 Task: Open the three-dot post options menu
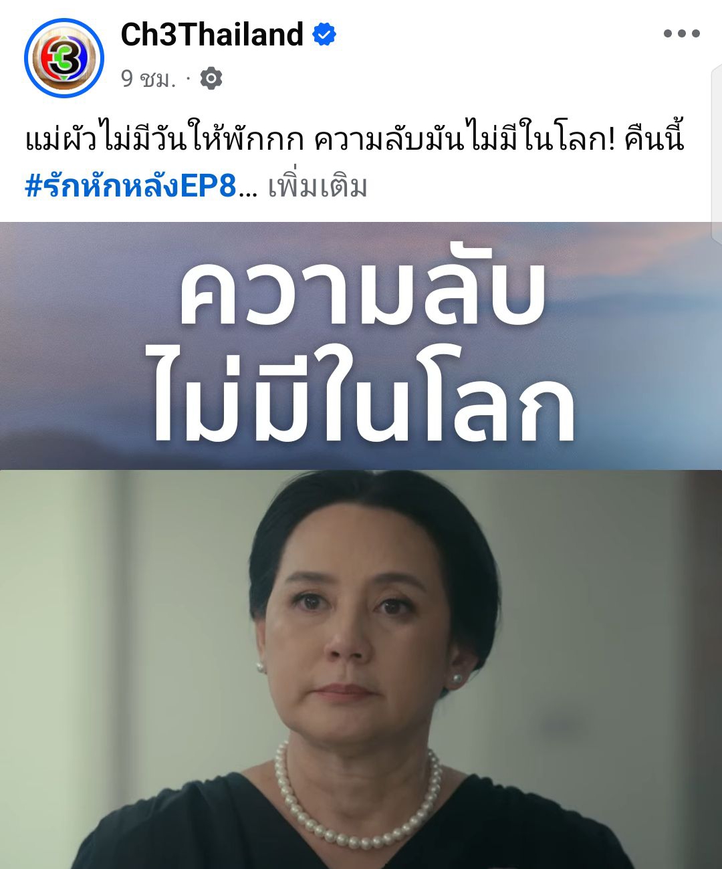pyautogui.click(x=681, y=33)
